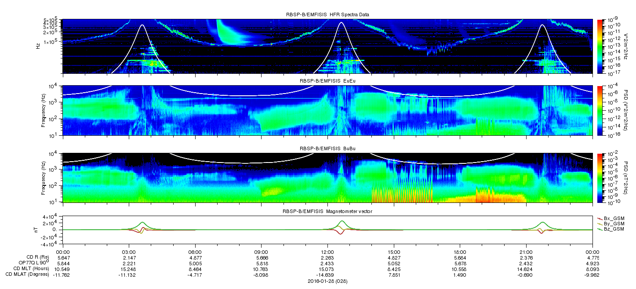Click the green Bz peak near 12:00
The height and width of the screenshot is (289, 636).
[342, 221]
